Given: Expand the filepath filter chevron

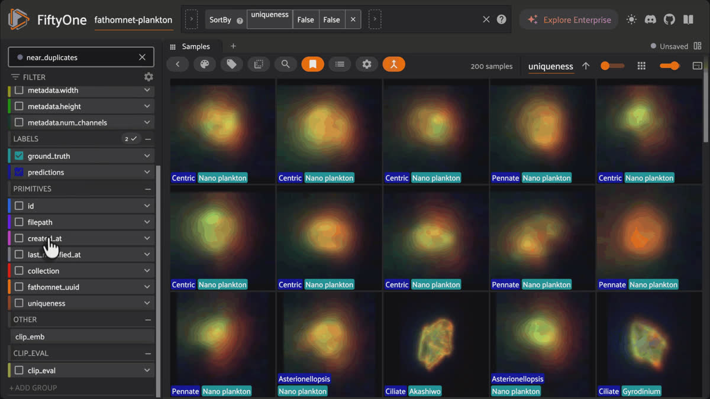Looking at the screenshot, I should point(147,222).
